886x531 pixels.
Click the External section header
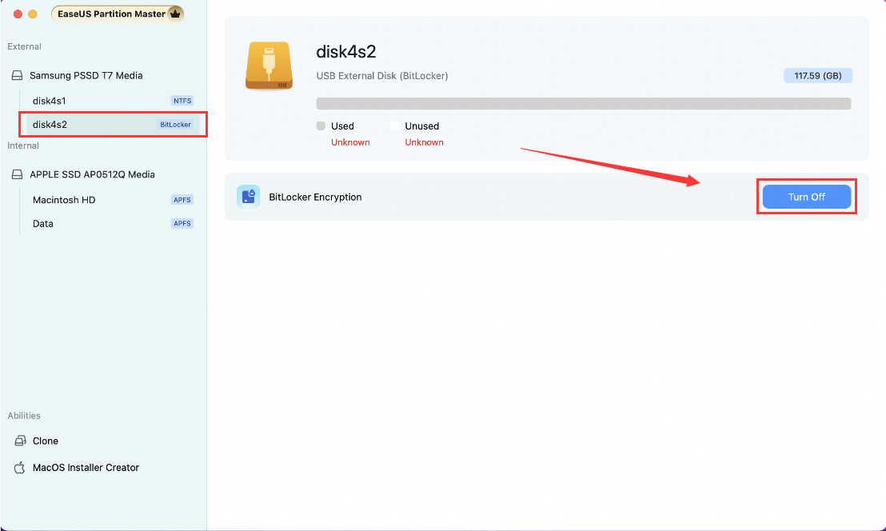(x=24, y=46)
